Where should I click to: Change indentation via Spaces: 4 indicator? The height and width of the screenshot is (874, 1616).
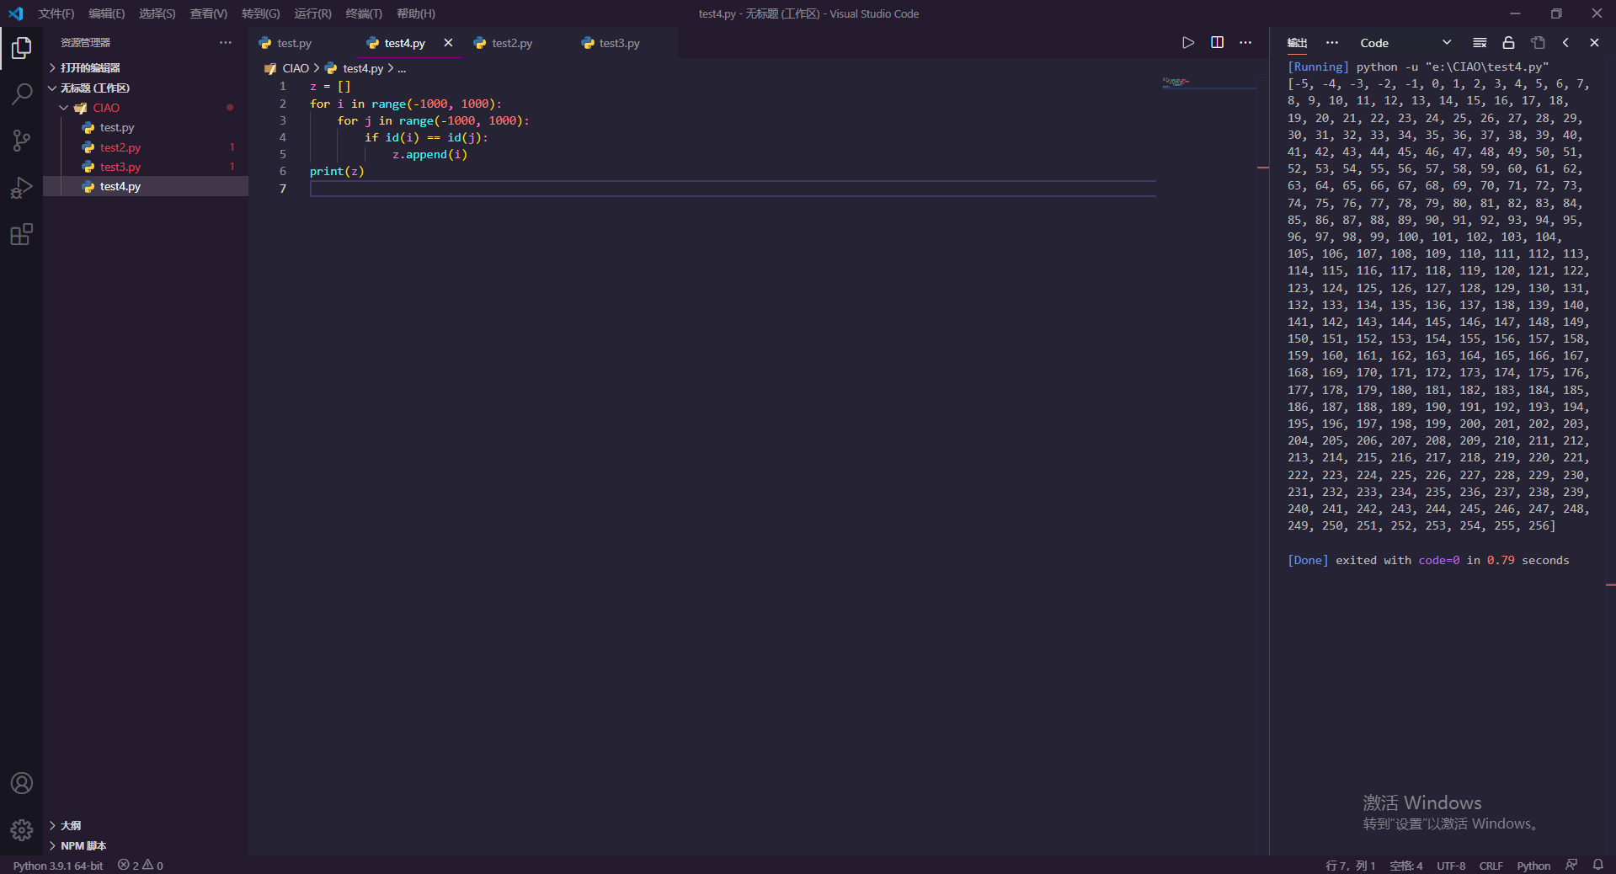point(1405,866)
